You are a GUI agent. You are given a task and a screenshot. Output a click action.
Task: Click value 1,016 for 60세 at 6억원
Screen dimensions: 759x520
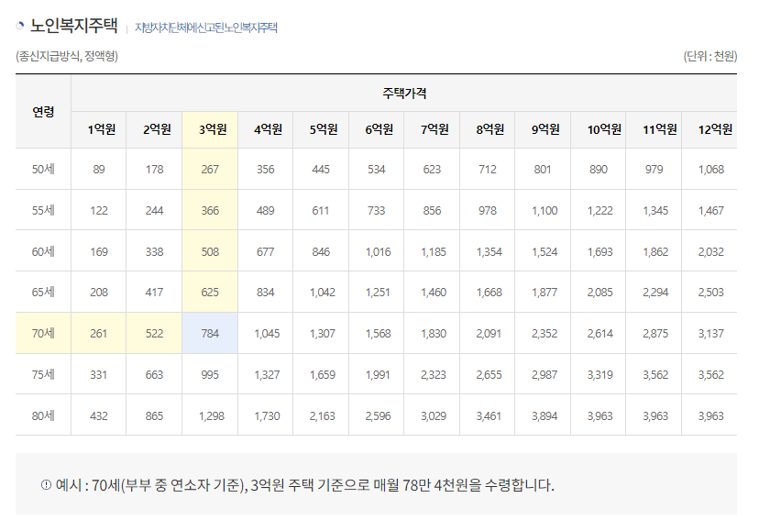click(378, 252)
